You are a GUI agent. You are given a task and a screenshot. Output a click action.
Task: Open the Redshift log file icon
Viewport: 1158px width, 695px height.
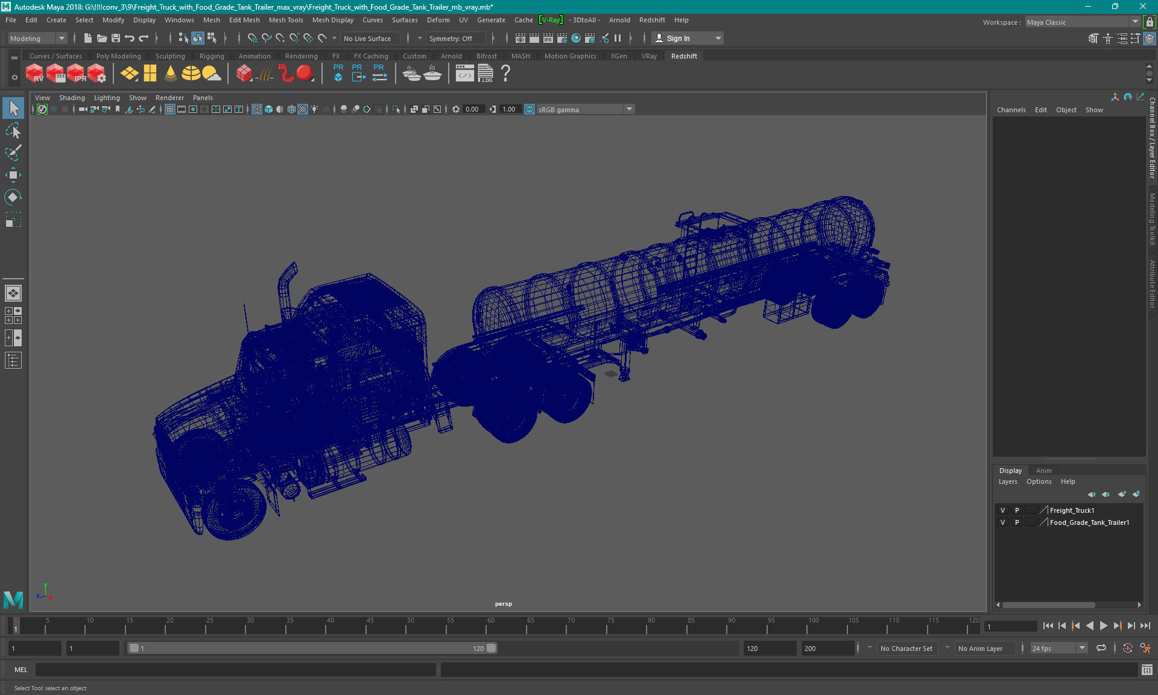pyautogui.click(x=486, y=74)
